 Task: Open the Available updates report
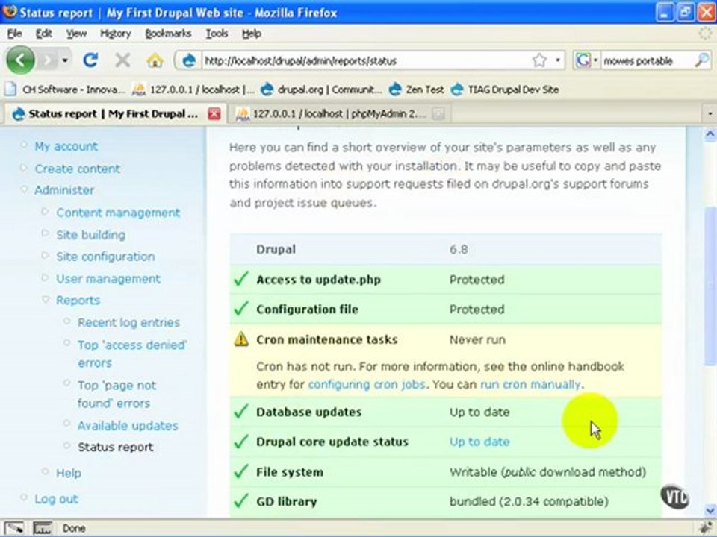128,426
